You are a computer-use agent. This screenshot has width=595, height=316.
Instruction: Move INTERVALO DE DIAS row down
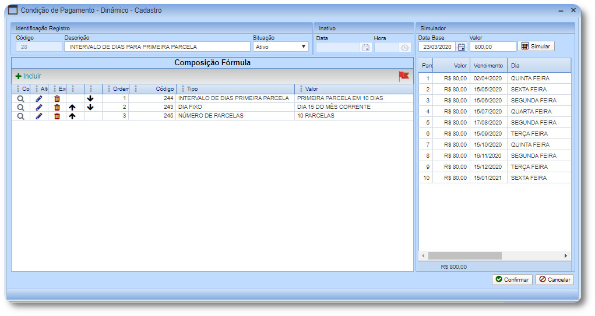coord(90,98)
